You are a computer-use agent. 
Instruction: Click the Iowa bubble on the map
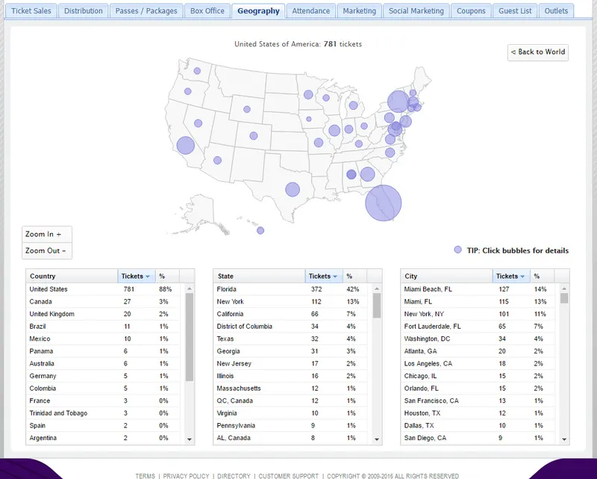click(309, 119)
